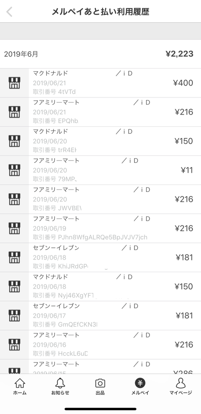Screen dimensions: 201x414
Task: Tap the ¥2,223 monthly total amount
Action: click(x=179, y=54)
